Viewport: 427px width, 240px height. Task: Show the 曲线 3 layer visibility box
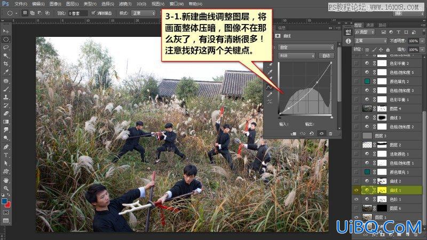356,118
